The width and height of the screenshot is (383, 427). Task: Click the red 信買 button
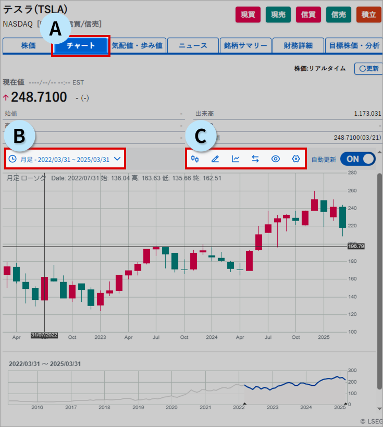pos(308,15)
